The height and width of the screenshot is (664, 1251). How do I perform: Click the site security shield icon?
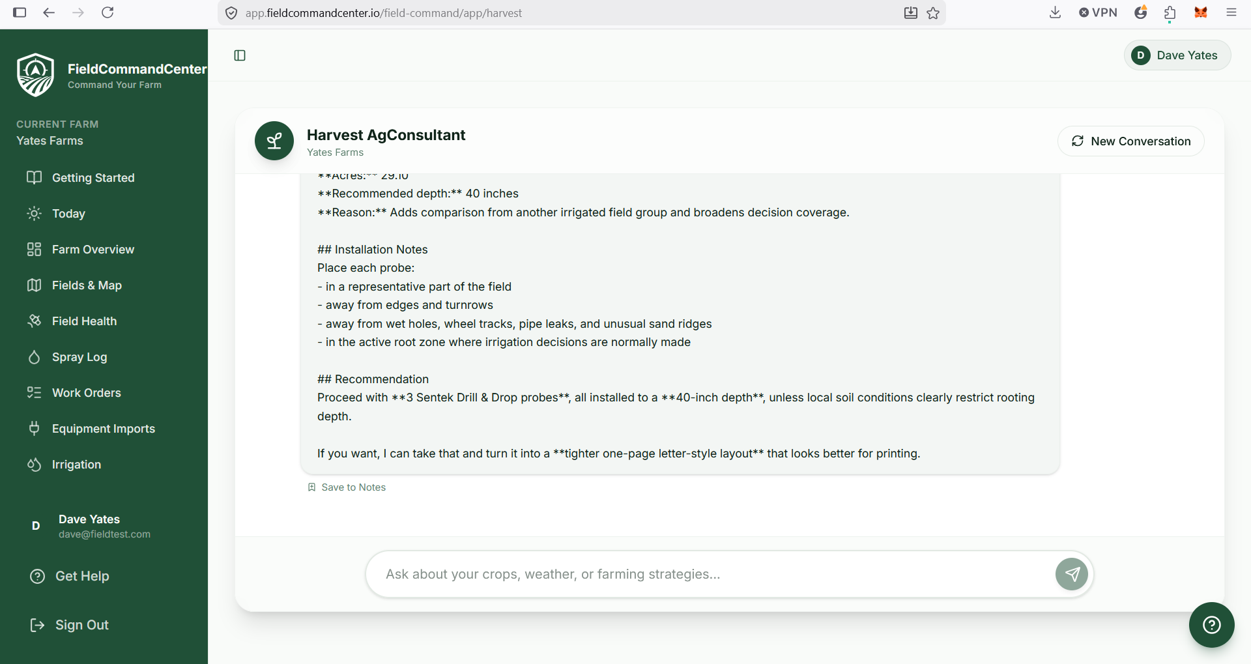[x=231, y=13]
